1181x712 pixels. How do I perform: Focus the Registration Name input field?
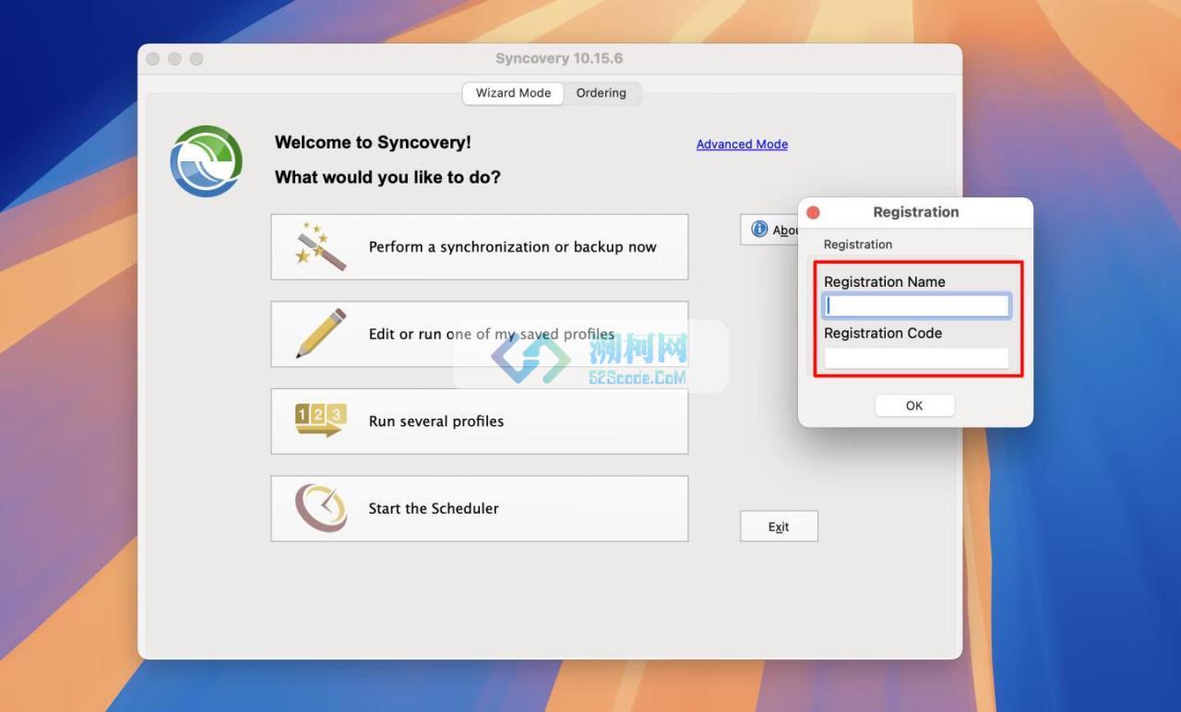point(917,305)
